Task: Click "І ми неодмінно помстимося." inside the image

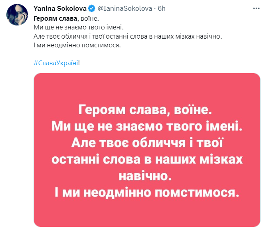Action: pos(147,193)
